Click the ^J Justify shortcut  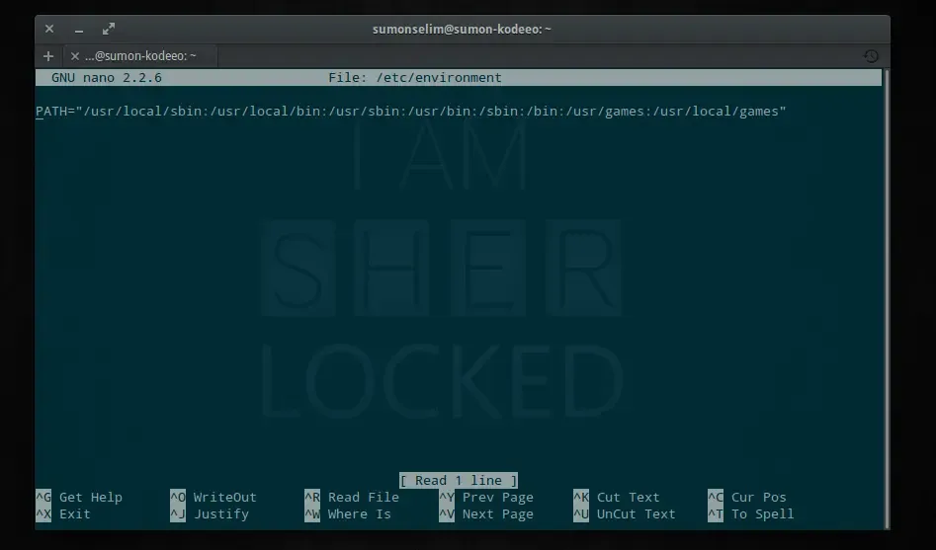click(210, 513)
